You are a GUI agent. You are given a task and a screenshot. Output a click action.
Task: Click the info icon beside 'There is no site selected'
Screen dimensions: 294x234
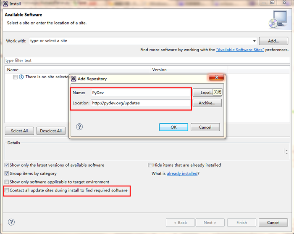click(21, 77)
